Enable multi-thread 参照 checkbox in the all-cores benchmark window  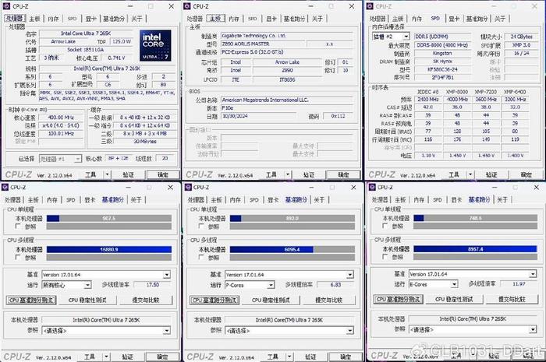tap(18, 257)
